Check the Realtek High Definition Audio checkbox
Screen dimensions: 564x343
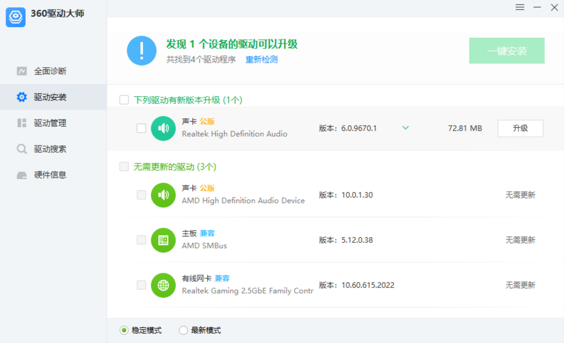pos(141,128)
